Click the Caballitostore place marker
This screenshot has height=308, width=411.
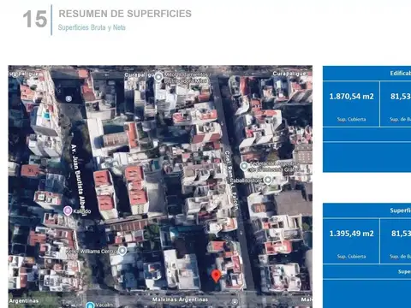[267, 180]
